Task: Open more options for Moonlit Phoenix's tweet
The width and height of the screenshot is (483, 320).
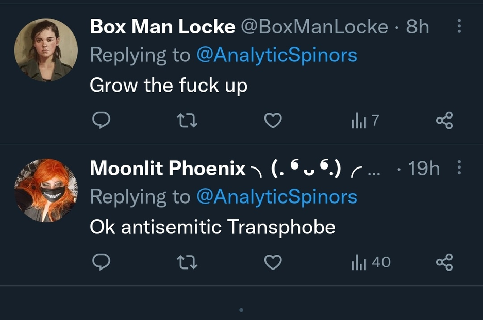Action: pos(460,167)
